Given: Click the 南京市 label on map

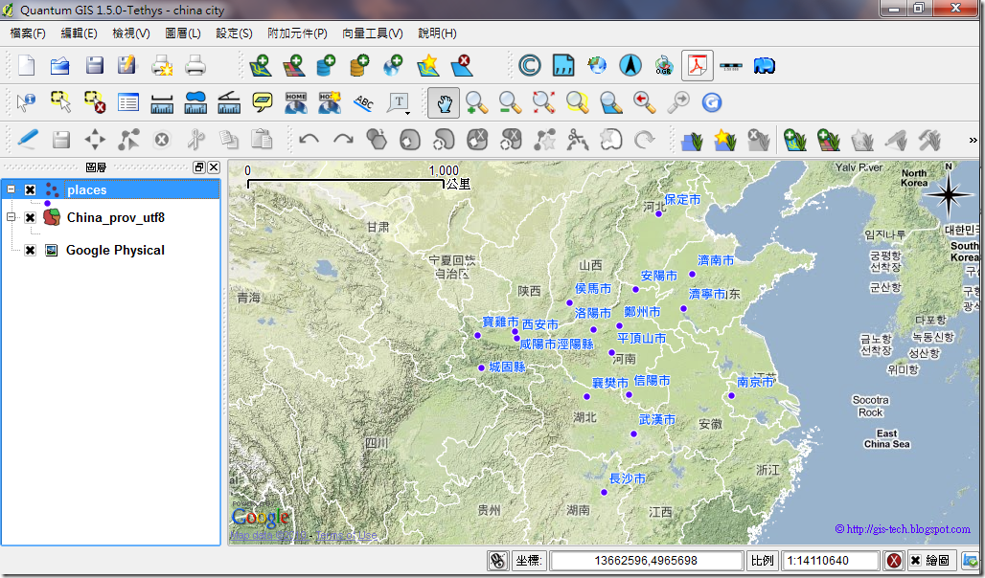Looking at the screenshot, I should tap(754, 382).
